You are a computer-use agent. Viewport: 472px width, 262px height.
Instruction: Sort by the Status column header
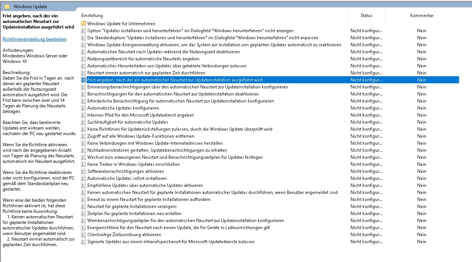[366, 16]
